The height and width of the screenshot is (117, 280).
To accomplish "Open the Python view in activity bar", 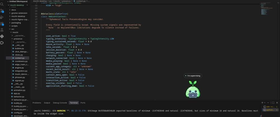I will coord(2,36).
